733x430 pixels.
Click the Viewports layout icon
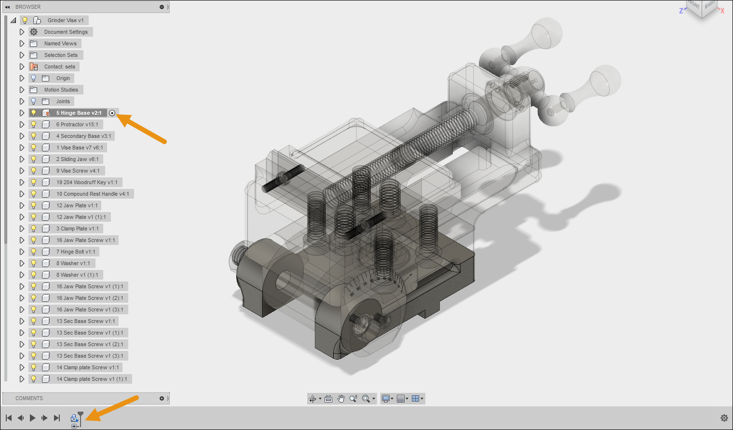click(415, 399)
